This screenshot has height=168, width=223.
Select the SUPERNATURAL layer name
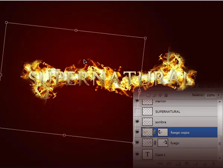pyautogui.click(x=168, y=112)
